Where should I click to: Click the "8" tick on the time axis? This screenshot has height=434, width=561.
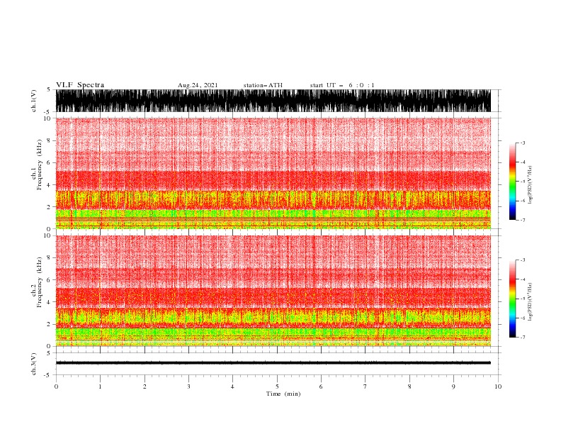point(409,386)
